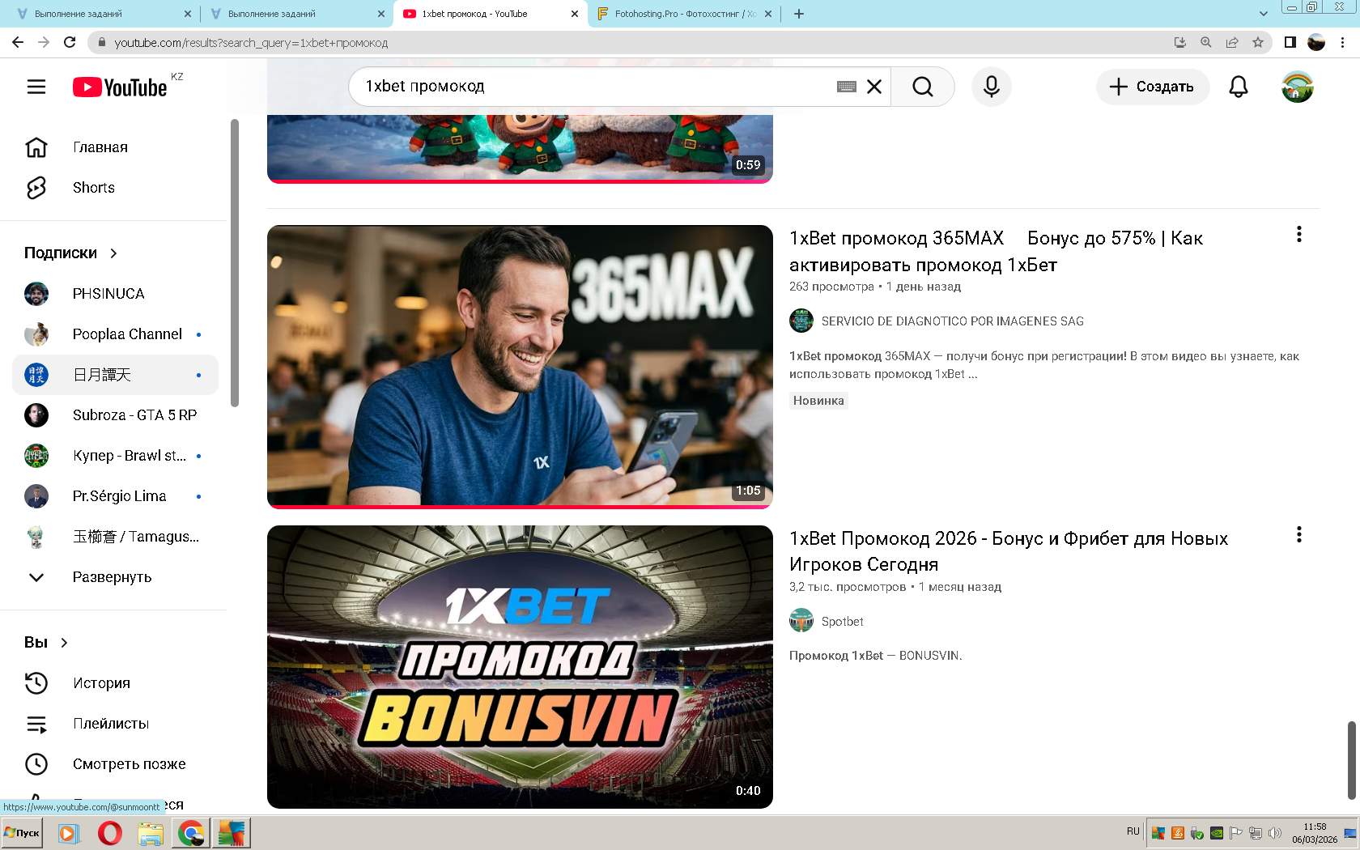Switch the RU keyboard language indicator

pyautogui.click(x=1133, y=831)
